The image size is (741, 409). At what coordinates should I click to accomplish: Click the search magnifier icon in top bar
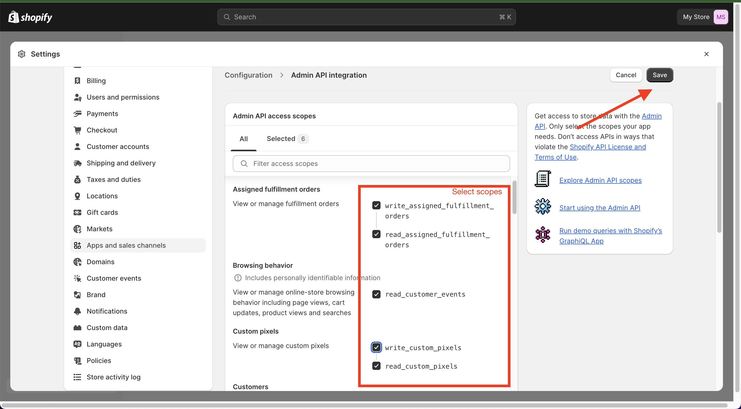tap(227, 17)
